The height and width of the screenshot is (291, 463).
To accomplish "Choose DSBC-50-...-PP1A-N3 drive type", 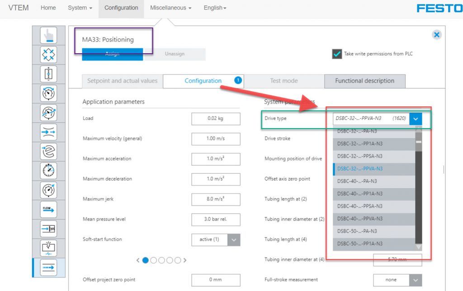I will [x=374, y=244].
